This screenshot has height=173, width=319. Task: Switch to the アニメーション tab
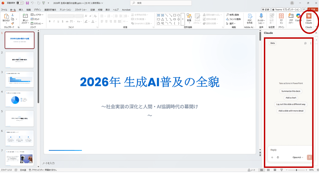65,10
